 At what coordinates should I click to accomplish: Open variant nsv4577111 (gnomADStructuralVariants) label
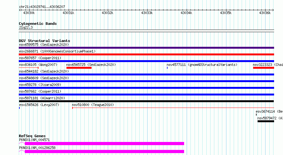coord(202,65)
